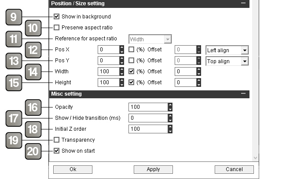Uncheck percent checkbox for Height
The image size is (308, 179).
pos(131,82)
